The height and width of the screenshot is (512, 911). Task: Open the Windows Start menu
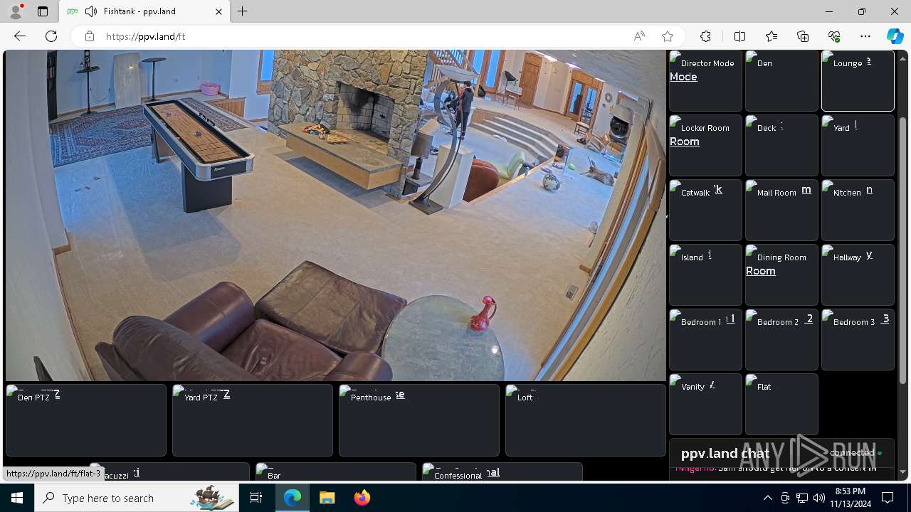click(17, 498)
